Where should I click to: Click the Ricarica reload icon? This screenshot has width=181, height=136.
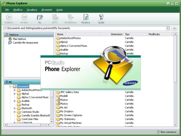click(x=86, y=17)
